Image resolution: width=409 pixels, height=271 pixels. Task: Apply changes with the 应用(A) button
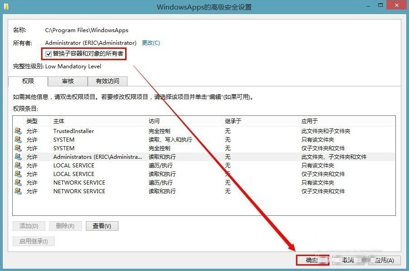pos(385,260)
